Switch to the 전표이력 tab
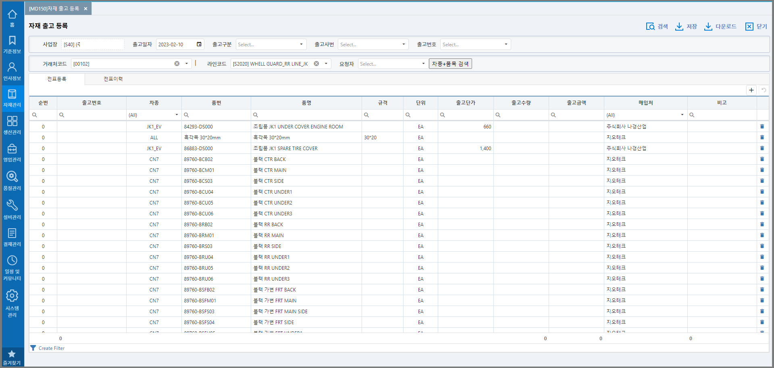The image size is (774, 368). point(113,79)
